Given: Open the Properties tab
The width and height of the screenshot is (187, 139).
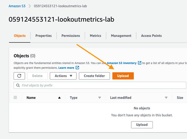Looking at the screenshot, I should point(44,36).
